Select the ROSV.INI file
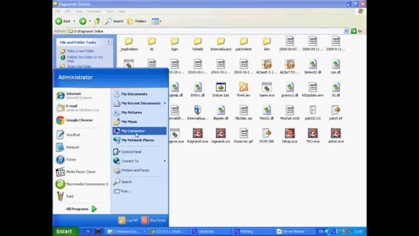Image resolution: width=419 pixels, height=236 pixels. click(267, 136)
